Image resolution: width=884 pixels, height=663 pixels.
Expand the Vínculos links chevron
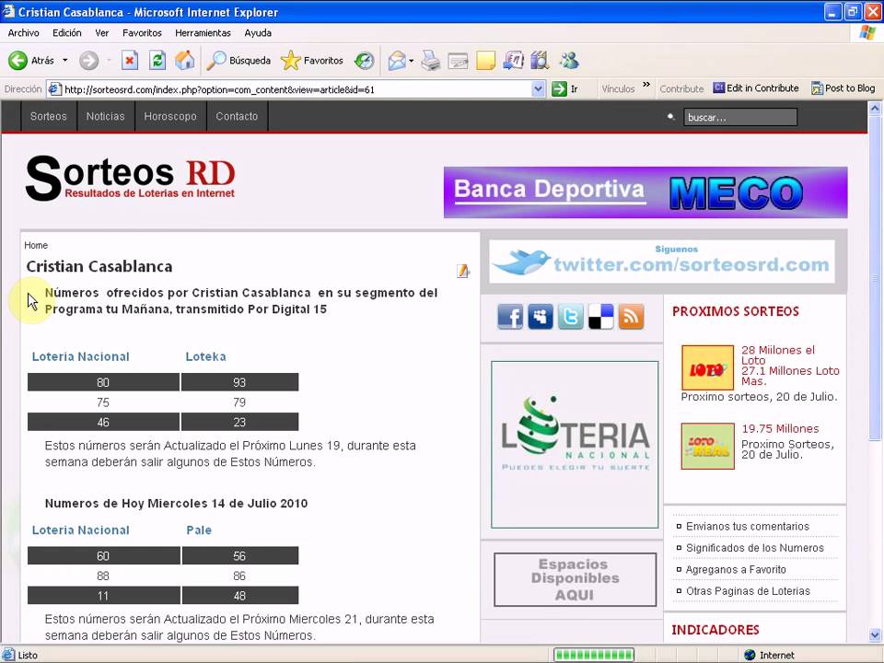point(646,85)
